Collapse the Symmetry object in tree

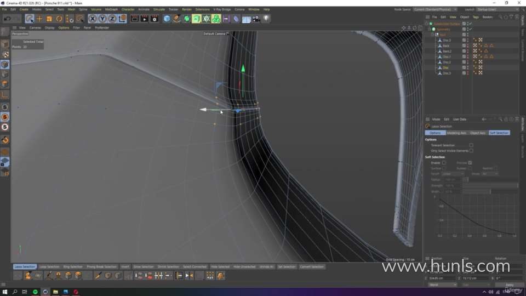tap(430, 29)
